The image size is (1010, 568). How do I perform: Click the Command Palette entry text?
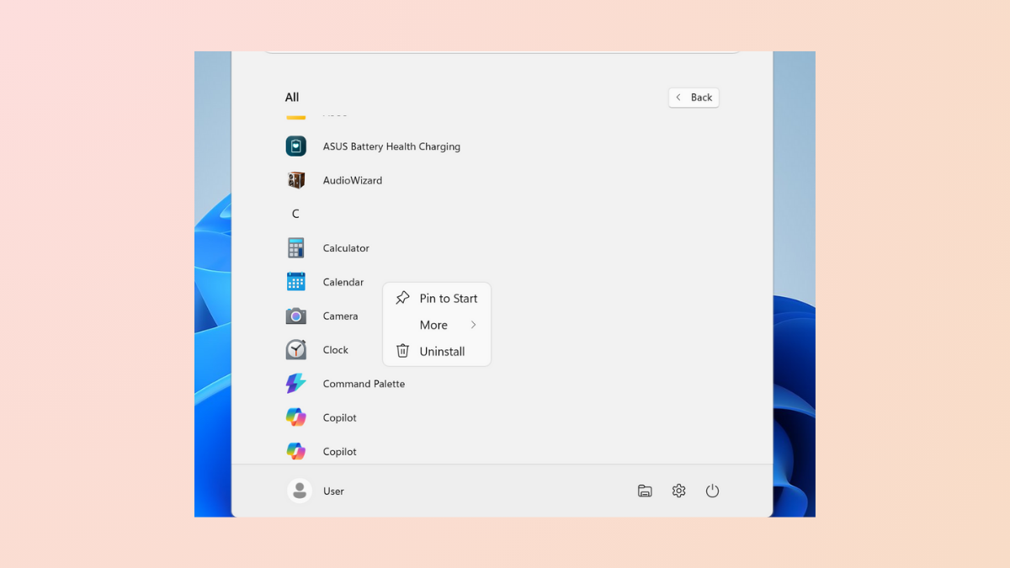(364, 384)
